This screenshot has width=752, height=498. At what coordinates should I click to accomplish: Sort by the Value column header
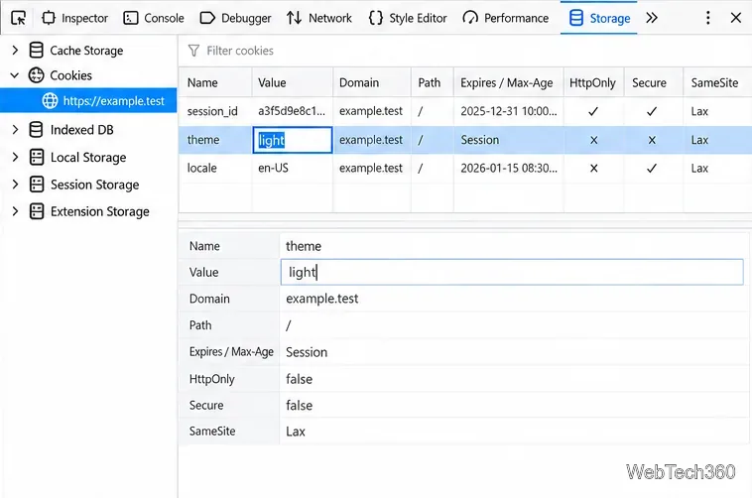(x=292, y=82)
